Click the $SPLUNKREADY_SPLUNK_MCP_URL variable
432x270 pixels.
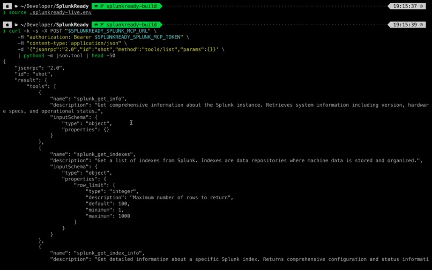(108, 31)
